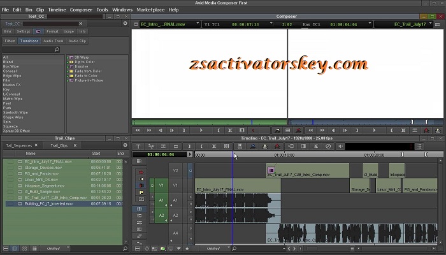Image resolution: width=446 pixels, height=255 pixels.
Task: Open the V1 TC1 timecode dropdown
Action: (271, 24)
